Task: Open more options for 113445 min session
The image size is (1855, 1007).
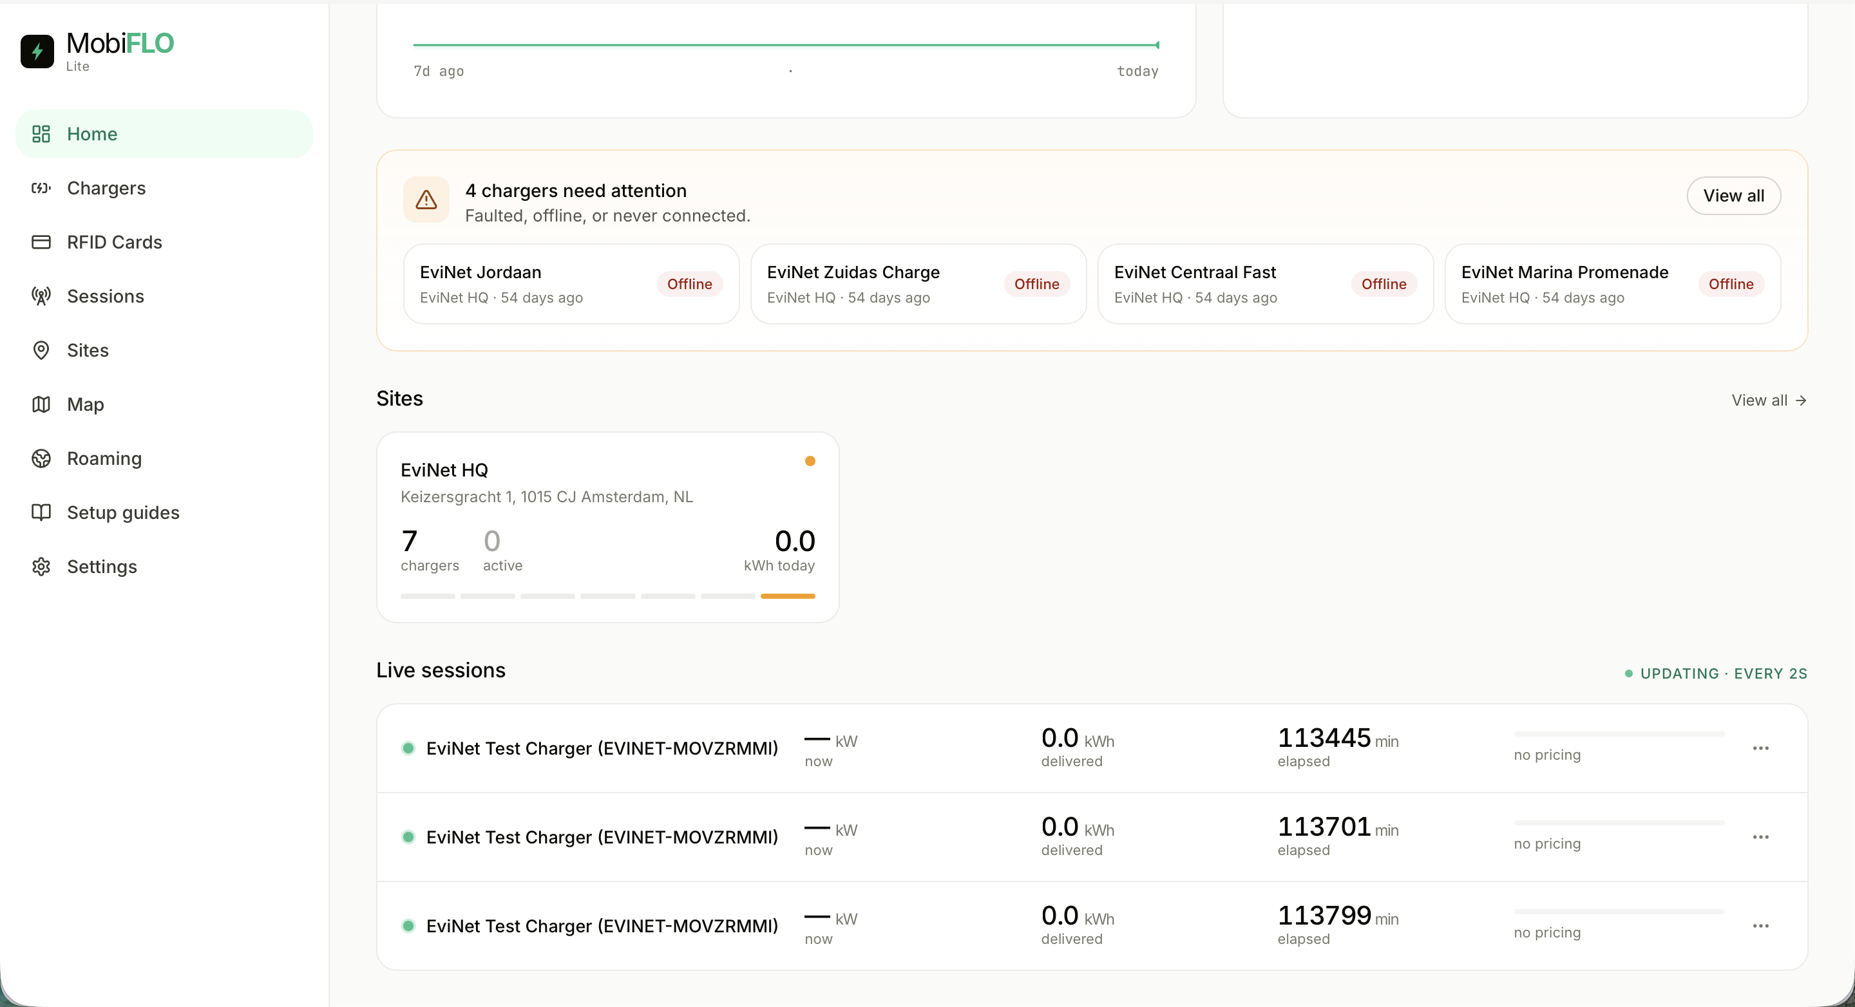Action: click(x=1761, y=748)
